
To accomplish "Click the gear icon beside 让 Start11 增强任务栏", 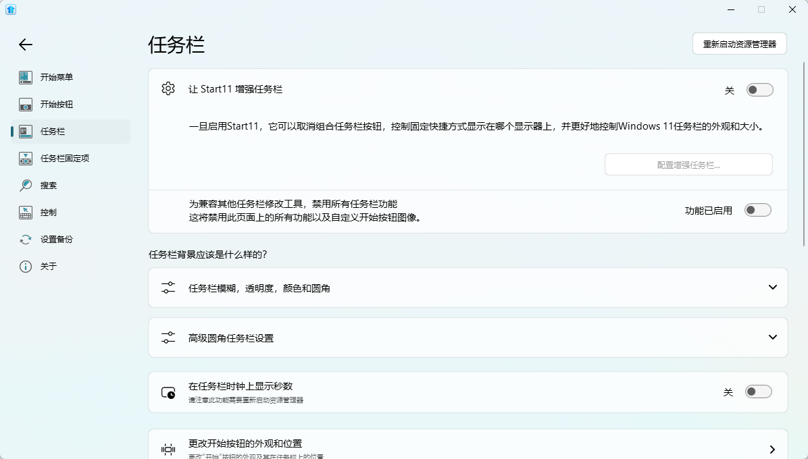I will [x=168, y=88].
